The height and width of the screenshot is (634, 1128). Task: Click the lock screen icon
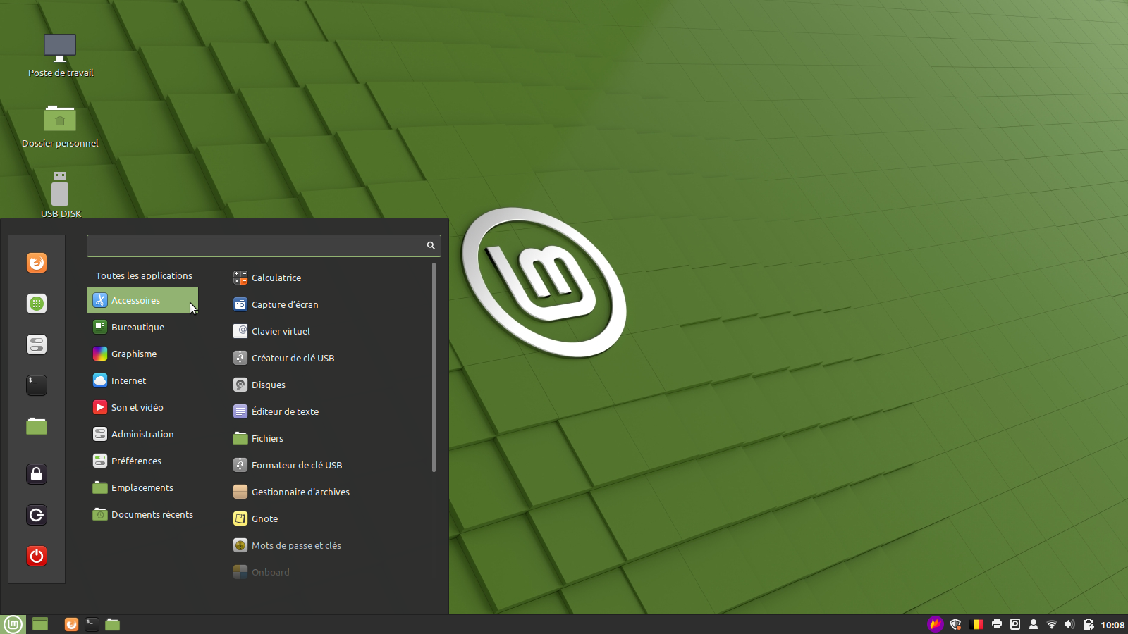tap(37, 474)
